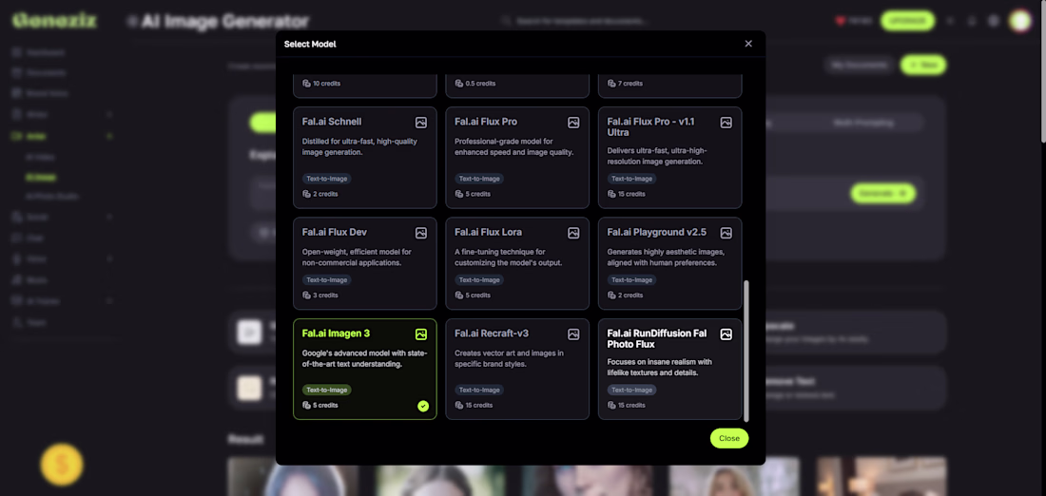Click the coins icon on Playground v2.5 card
The image size is (1046, 496).
612,296
